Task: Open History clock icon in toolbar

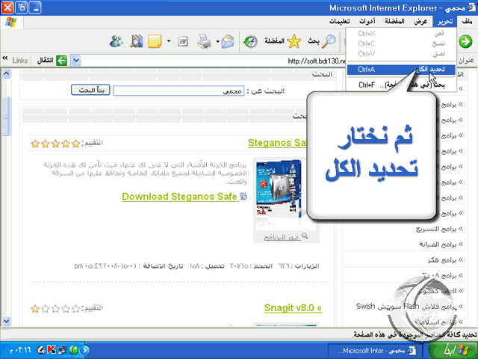Action: point(250,41)
